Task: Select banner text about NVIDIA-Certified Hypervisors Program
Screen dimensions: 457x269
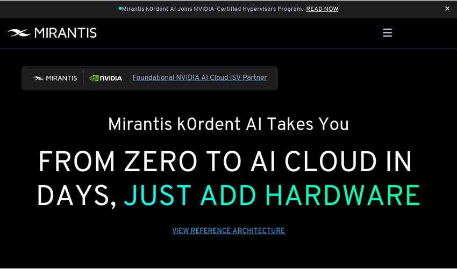Action: pyautogui.click(x=212, y=9)
